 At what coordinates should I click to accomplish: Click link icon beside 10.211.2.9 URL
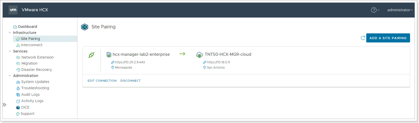point(113,62)
